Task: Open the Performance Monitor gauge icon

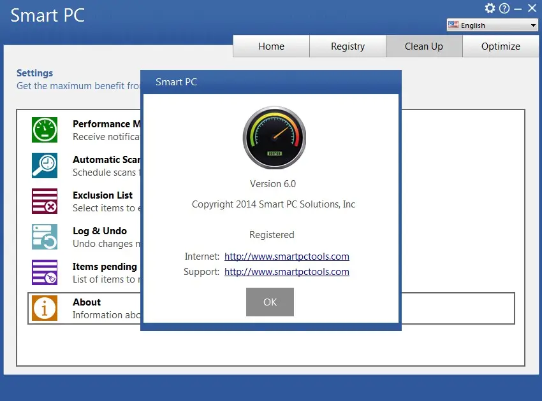Action: tap(45, 130)
